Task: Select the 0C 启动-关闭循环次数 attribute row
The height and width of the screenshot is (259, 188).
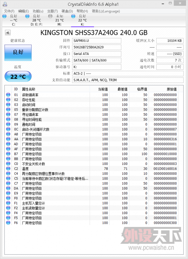Action: click(92, 129)
